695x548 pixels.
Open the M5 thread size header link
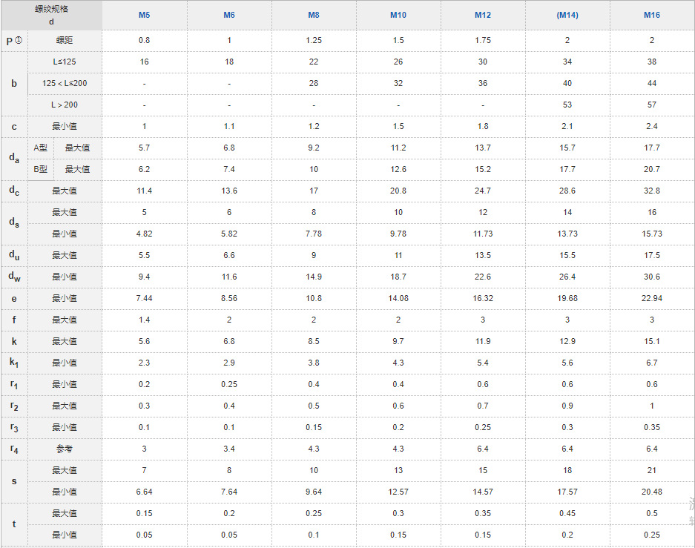144,16
